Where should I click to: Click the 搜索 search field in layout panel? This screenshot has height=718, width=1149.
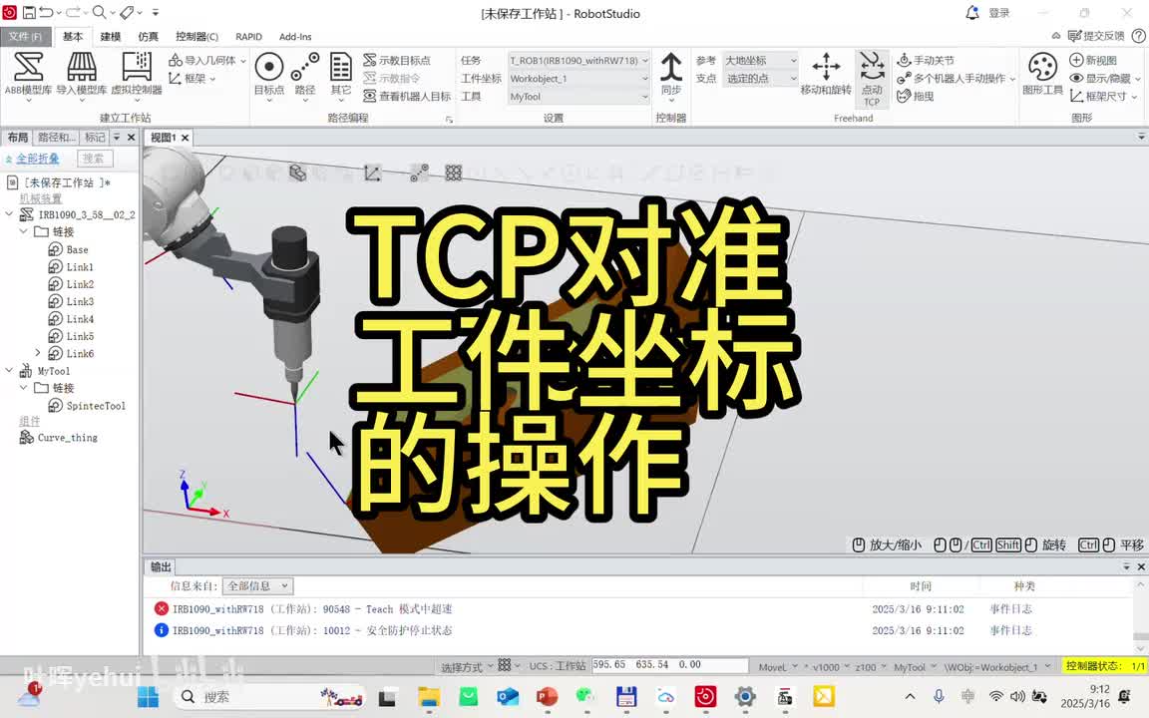click(x=95, y=159)
